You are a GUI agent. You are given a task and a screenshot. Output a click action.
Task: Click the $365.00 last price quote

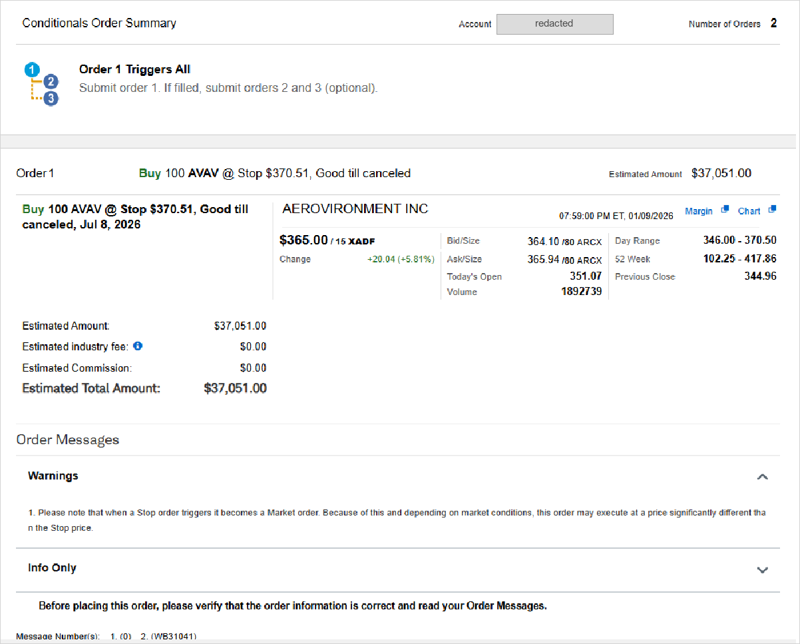[303, 240]
